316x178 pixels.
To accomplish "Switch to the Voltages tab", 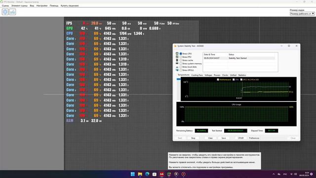I will 208,75.
